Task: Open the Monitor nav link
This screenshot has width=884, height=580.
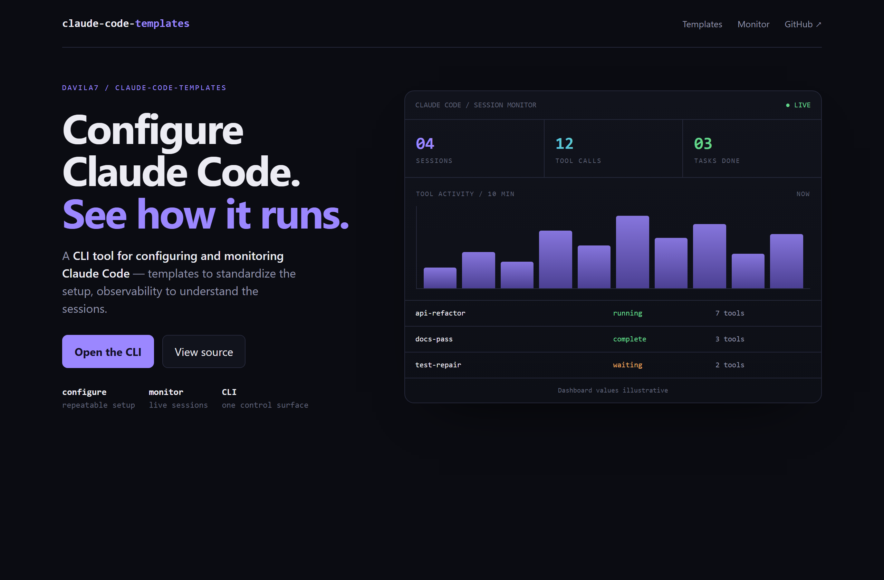Action: click(x=753, y=24)
